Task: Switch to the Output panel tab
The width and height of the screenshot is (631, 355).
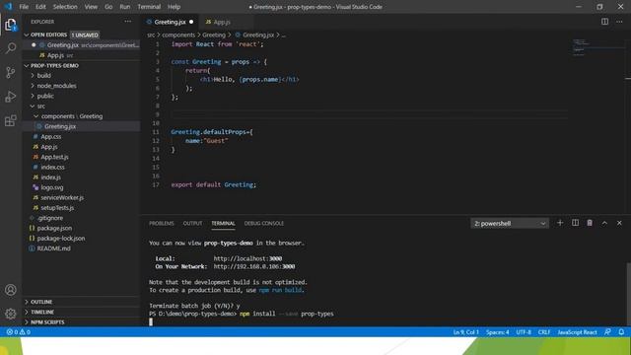Action: click(193, 224)
